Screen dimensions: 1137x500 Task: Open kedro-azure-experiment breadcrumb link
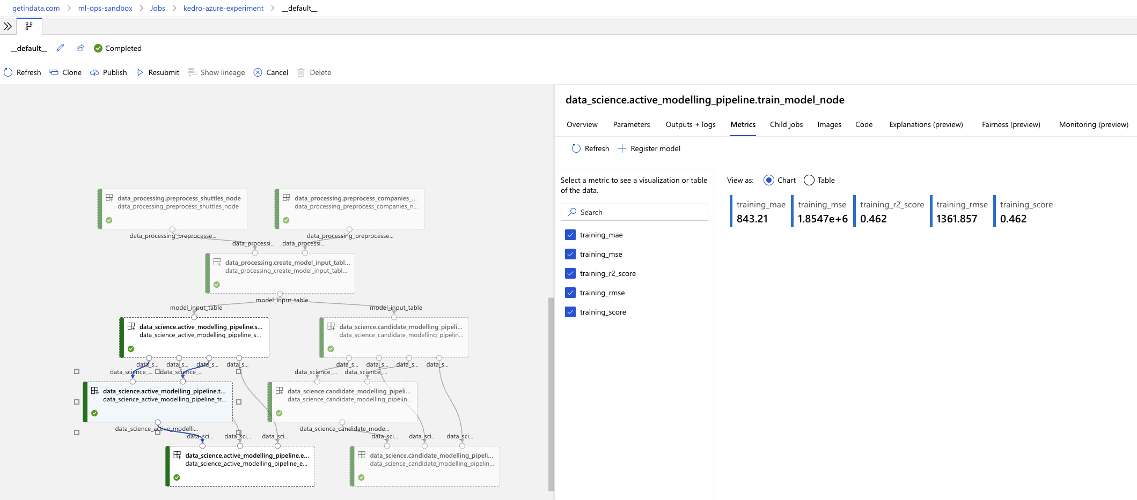tap(223, 8)
